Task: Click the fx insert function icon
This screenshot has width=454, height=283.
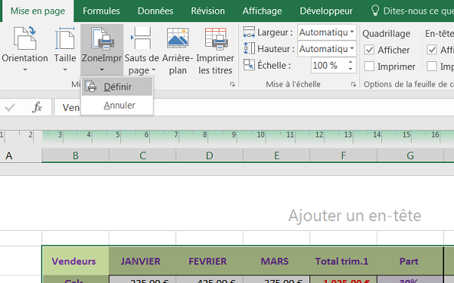Action: click(37, 107)
